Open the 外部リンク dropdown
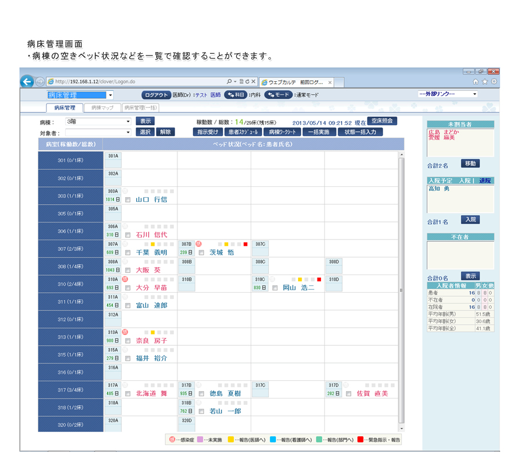Image resolution: width=527 pixels, height=470 pixels. [x=447, y=94]
